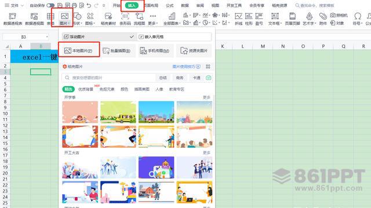Click the green camera image-search icon
The image size is (371, 208).
209,77
